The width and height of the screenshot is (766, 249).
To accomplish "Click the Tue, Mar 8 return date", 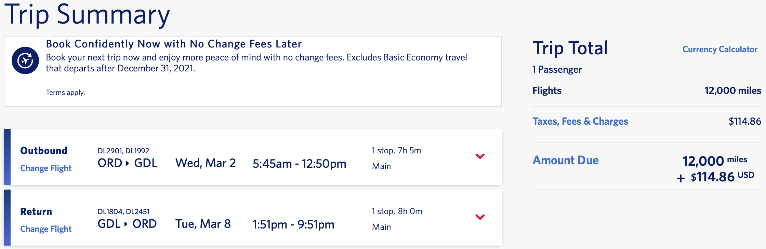I will click(203, 224).
